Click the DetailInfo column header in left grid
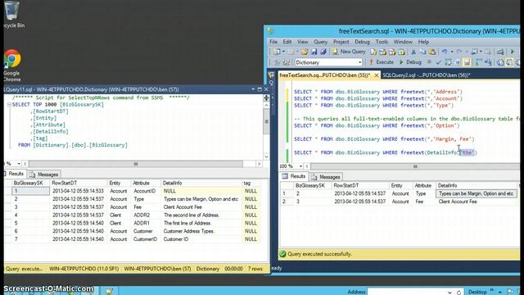 (201, 183)
